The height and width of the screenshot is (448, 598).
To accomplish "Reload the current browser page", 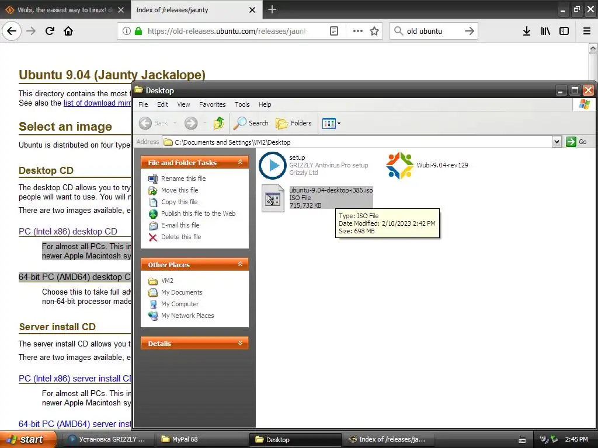I will point(50,31).
